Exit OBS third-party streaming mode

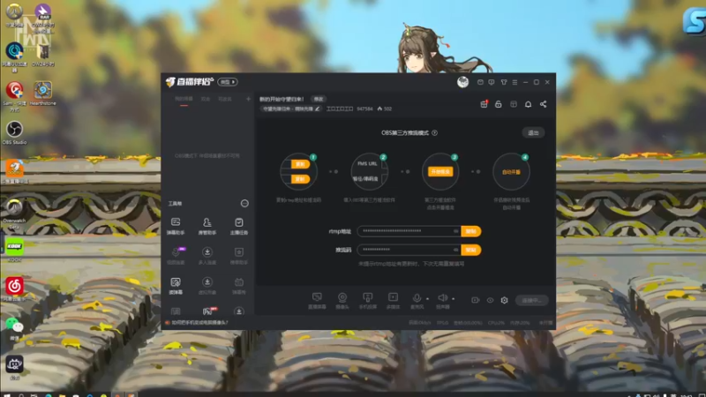pos(533,133)
